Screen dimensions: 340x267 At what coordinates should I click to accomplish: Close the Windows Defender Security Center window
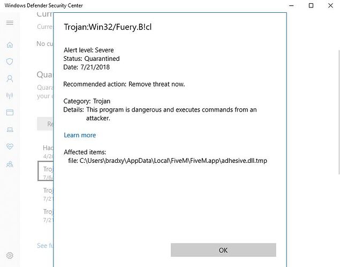click(x=330, y=6)
